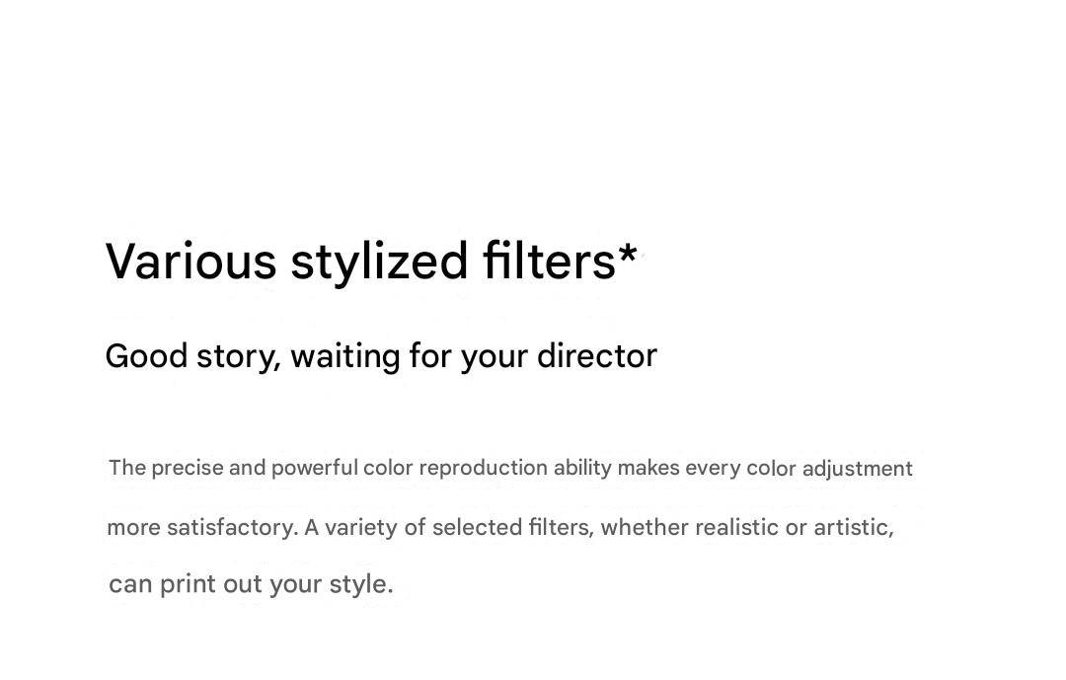
Task: Click the word 'adjustment' ending the first line
Action: 858,469
